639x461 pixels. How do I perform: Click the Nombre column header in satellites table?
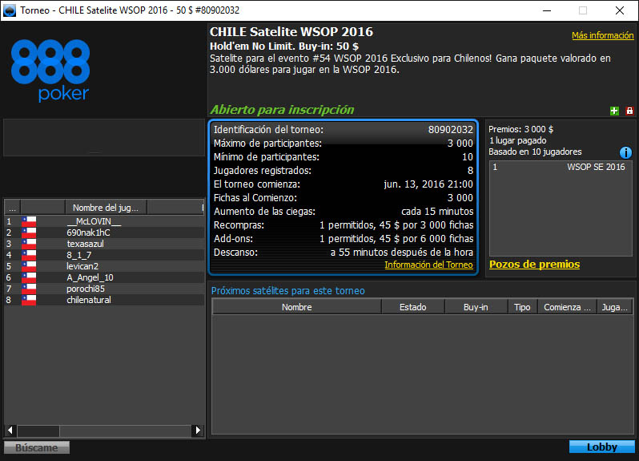[296, 307]
